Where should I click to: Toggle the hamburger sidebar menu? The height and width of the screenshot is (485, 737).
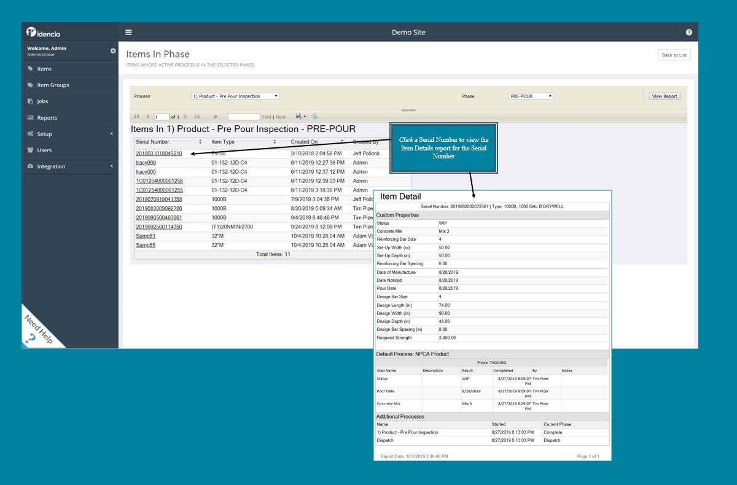(x=128, y=33)
